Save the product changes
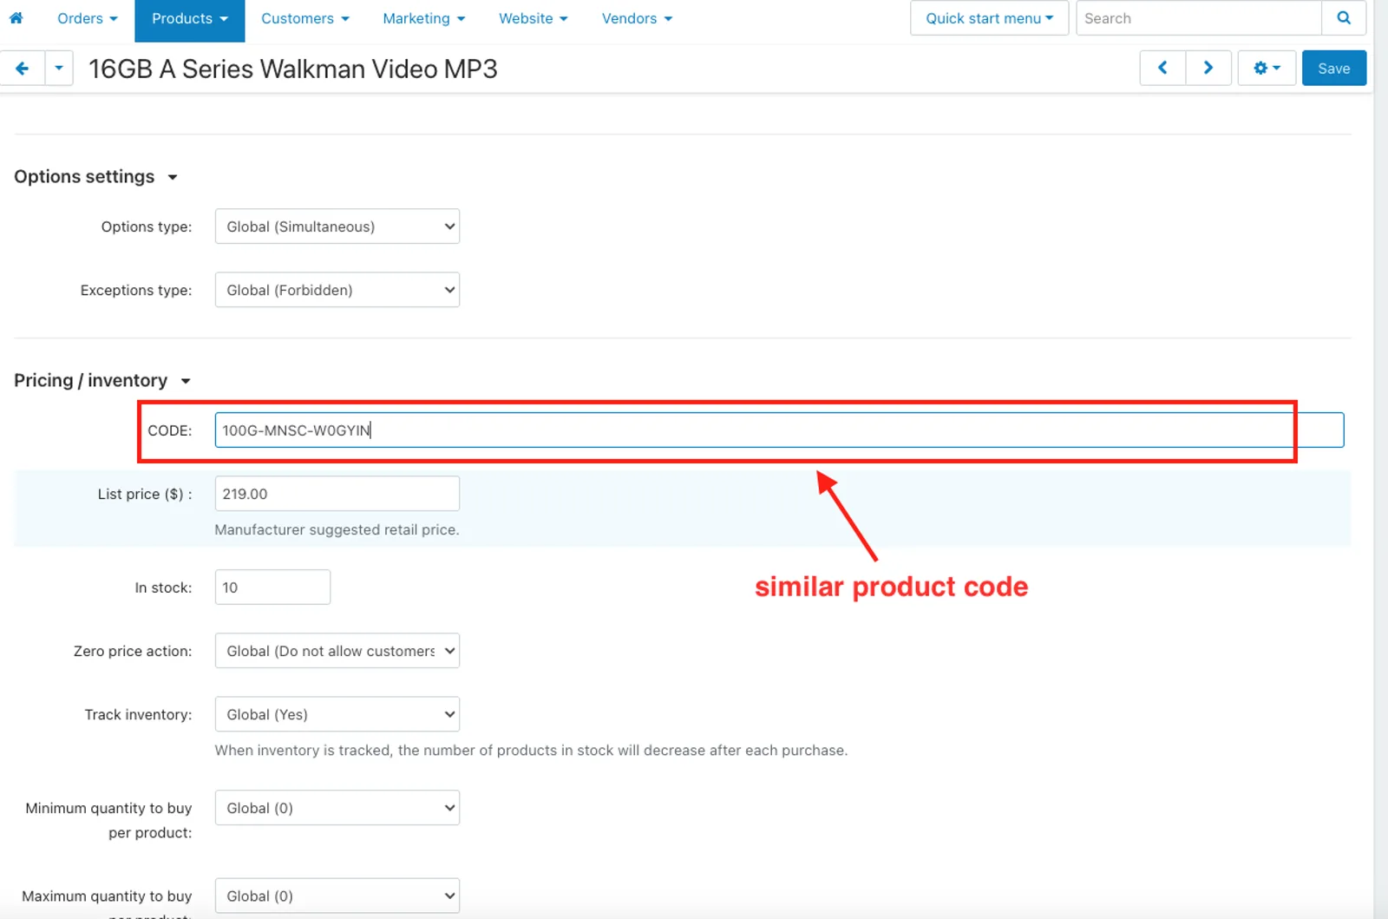The height and width of the screenshot is (919, 1388). point(1334,68)
